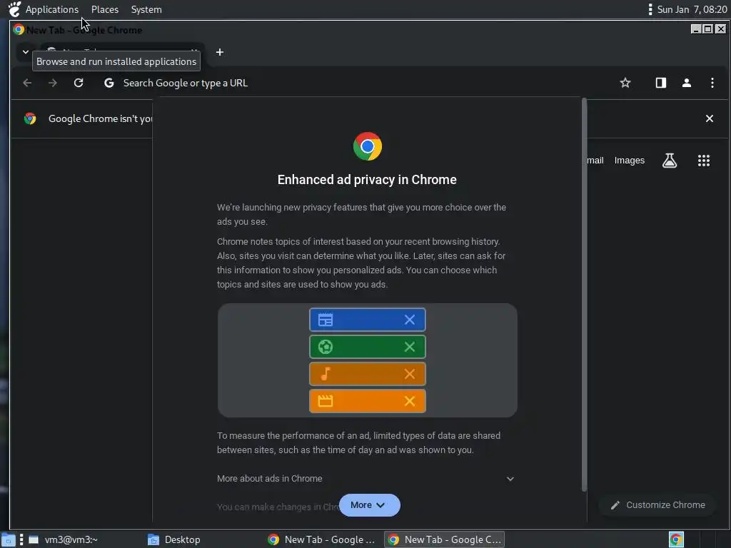The width and height of the screenshot is (731, 548).
Task: Open the Places menu
Action: tap(105, 9)
